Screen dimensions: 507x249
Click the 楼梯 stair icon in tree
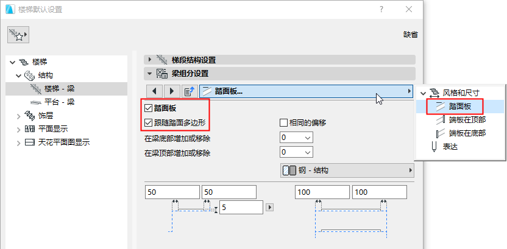click(24, 62)
